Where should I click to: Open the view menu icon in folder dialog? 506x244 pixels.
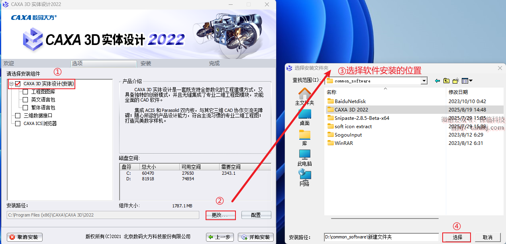(x=467, y=81)
